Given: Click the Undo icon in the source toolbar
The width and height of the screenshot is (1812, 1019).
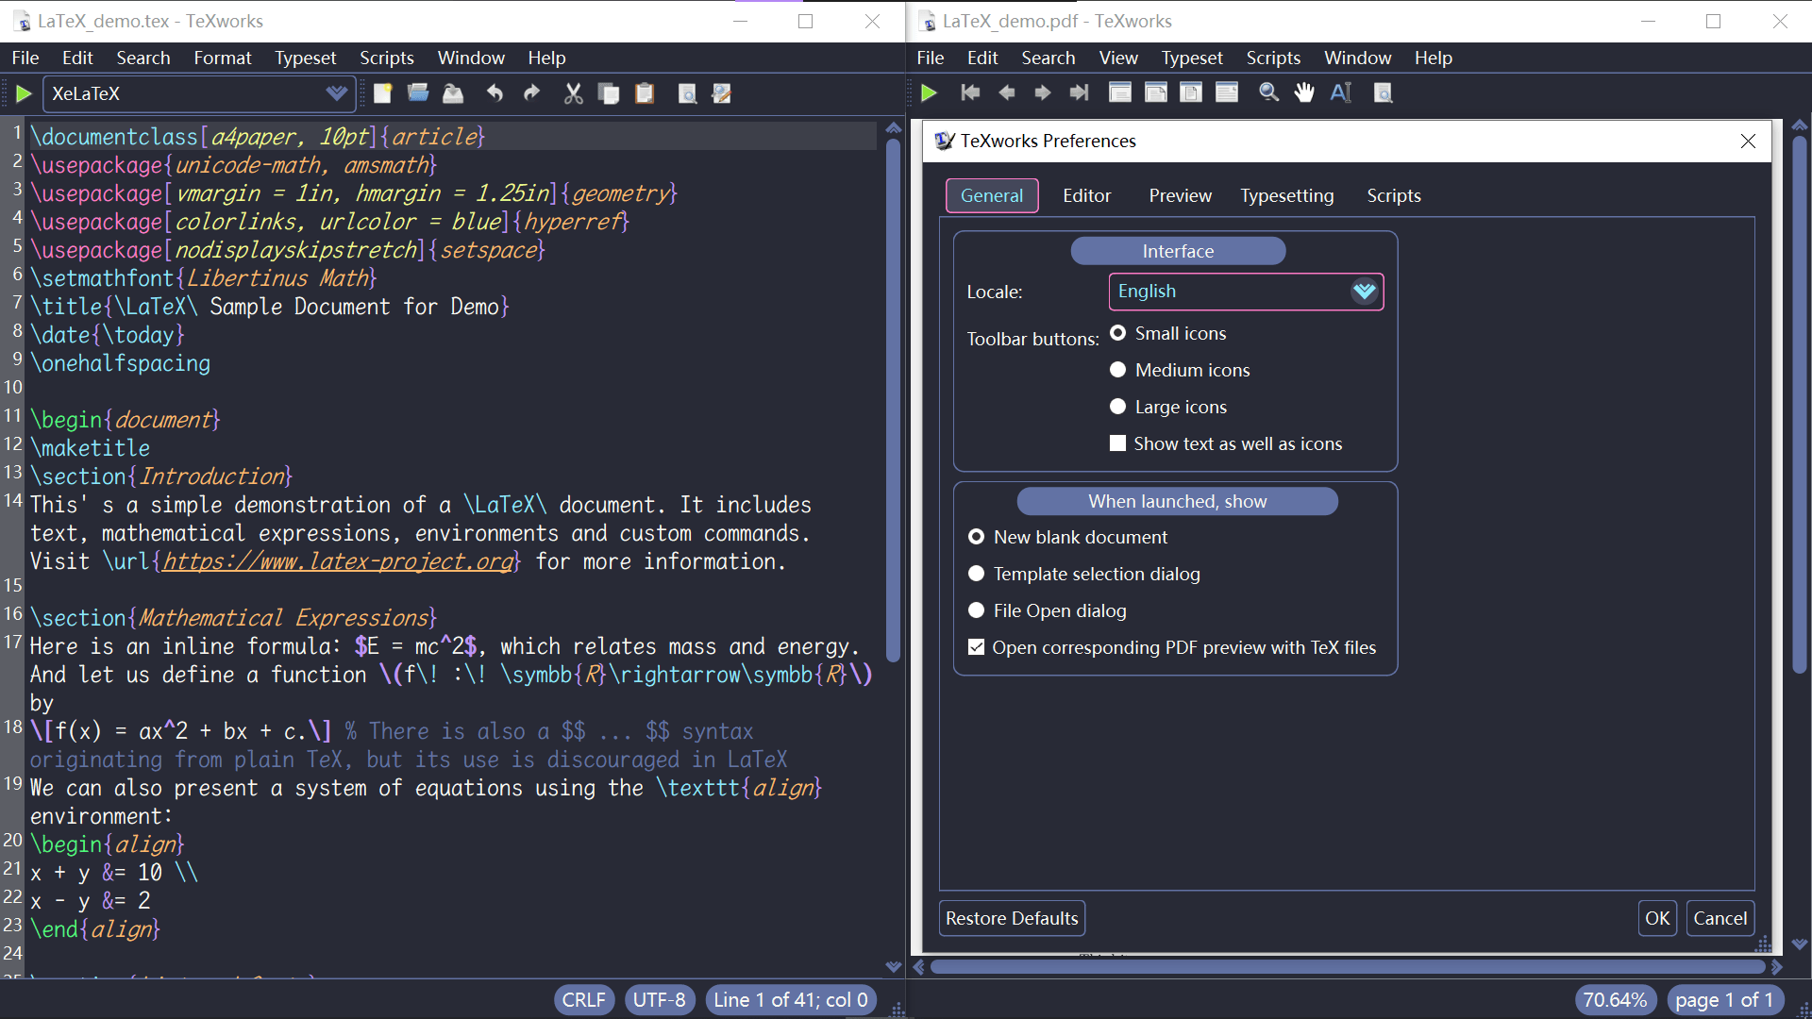Looking at the screenshot, I should (493, 93).
